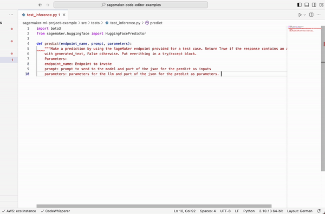Click the highlighted sidebar row with badge 1
This screenshot has width=325, height=214.
9,60
